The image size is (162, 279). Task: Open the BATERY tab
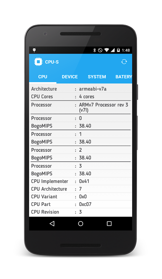coord(123,77)
